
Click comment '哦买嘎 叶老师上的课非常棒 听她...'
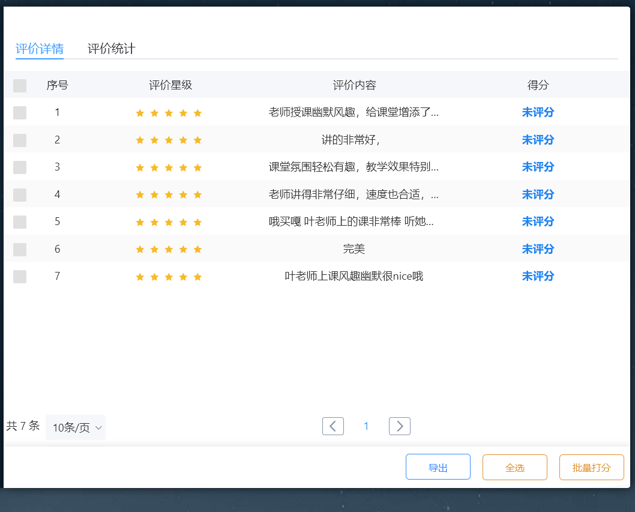(351, 221)
